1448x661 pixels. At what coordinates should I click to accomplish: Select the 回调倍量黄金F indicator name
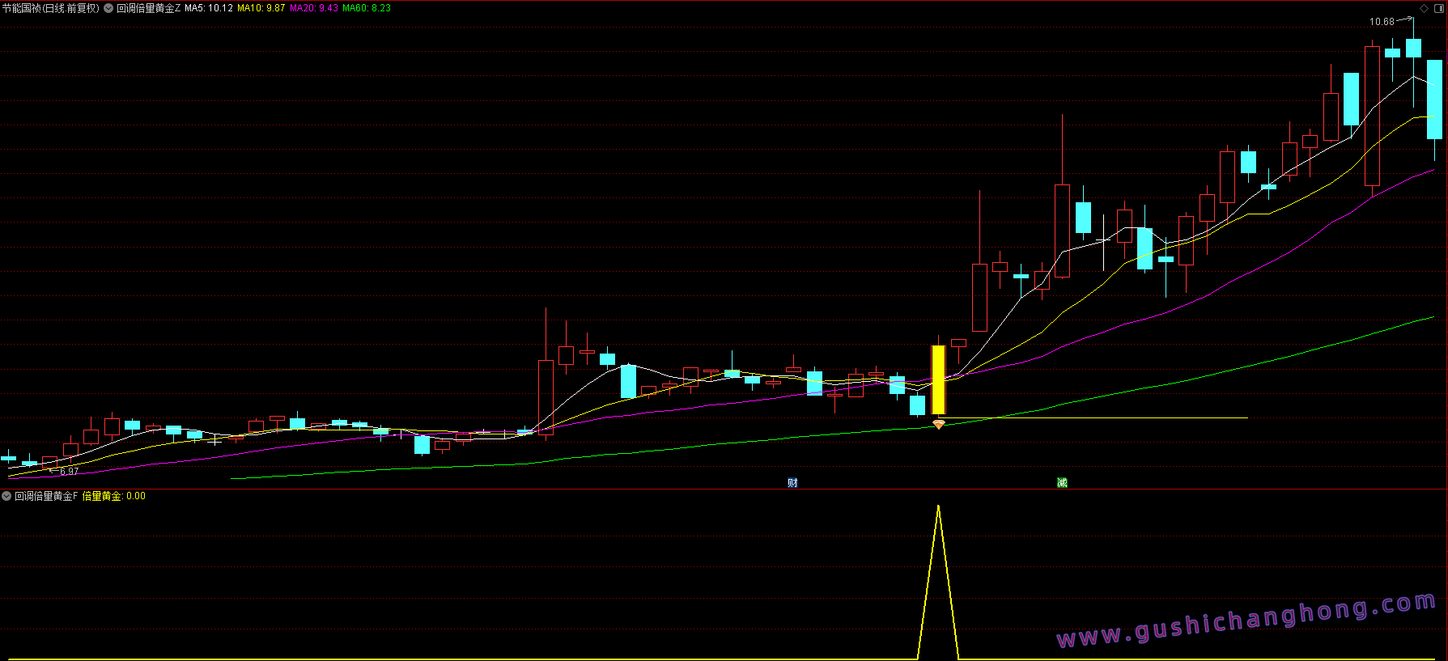pyautogui.click(x=46, y=496)
